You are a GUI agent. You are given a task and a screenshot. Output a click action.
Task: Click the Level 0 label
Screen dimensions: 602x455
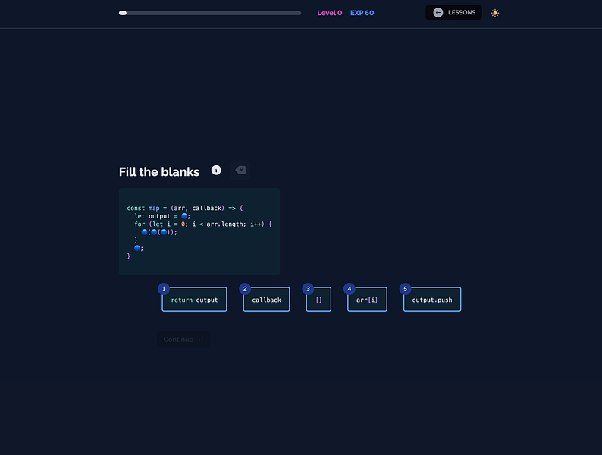(x=329, y=13)
